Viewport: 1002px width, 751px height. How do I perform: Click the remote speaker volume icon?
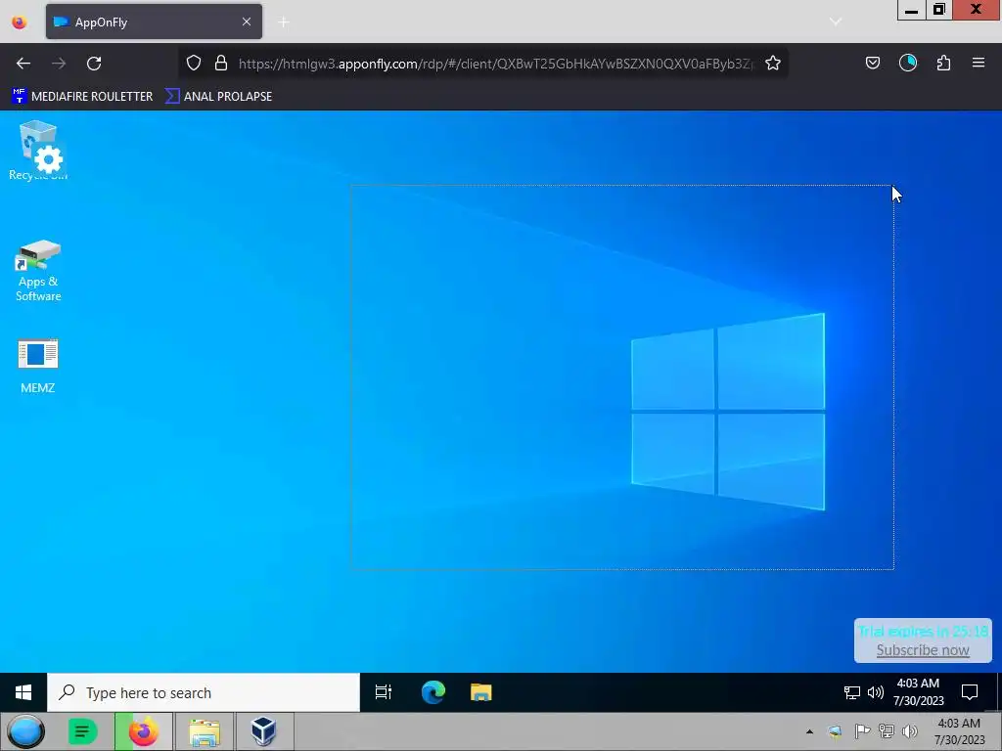coord(876,693)
